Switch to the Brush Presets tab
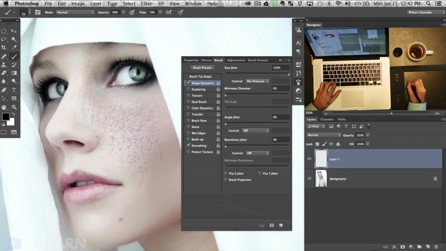The height and width of the screenshot is (251, 446). pyautogui.click(x=258, y=60)
